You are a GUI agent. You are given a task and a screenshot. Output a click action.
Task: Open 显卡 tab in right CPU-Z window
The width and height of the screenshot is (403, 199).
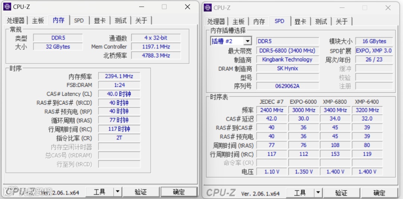coord(300,22)
